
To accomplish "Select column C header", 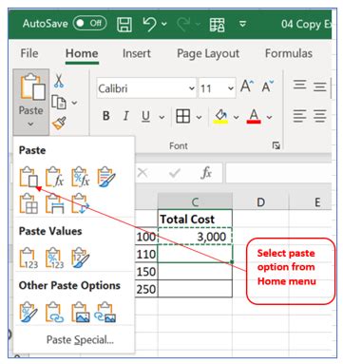I will [195, 201].
